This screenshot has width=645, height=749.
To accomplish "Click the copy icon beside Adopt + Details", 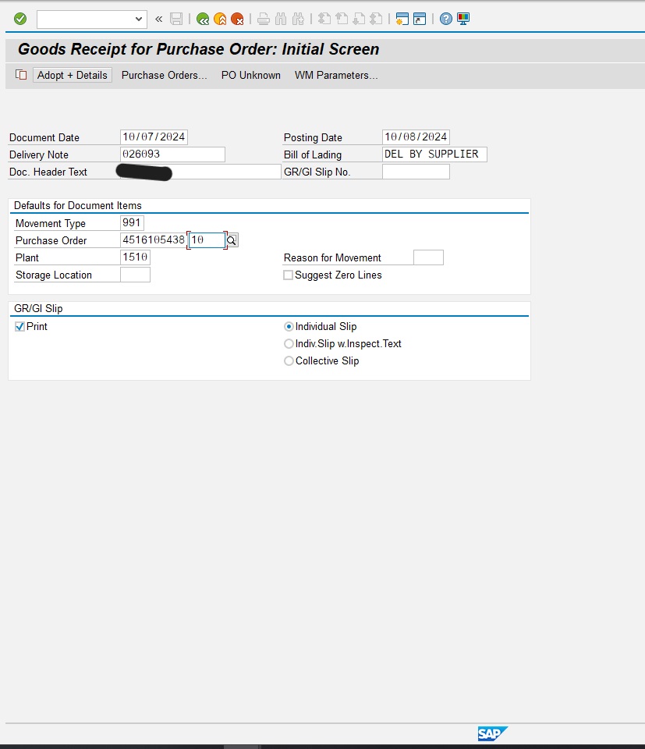I will (x=21, y=75).
